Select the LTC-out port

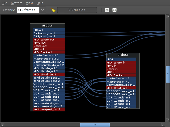[49, 30]
